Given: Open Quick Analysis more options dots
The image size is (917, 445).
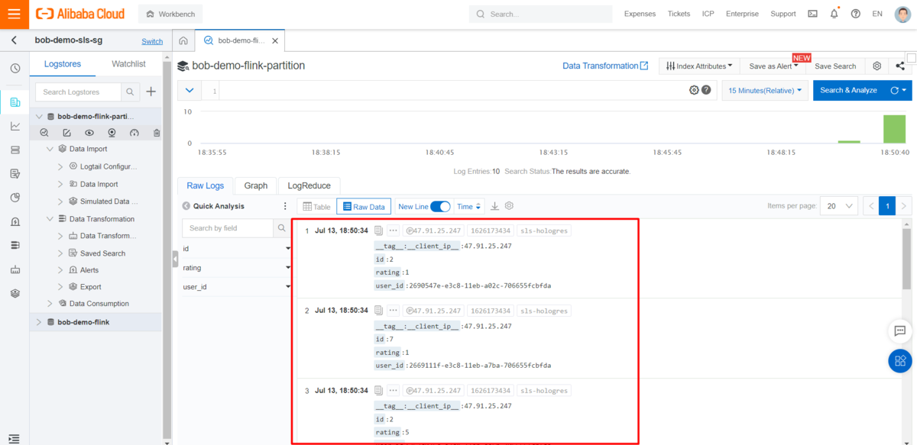Looking at the screenshot, I should (x=285, y=206).
